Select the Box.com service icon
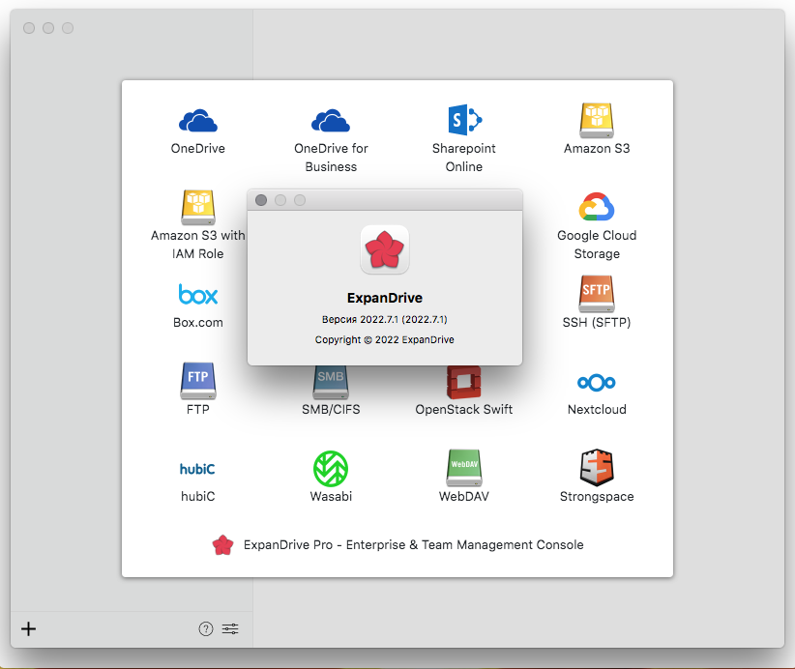Viewport: 795px width, 669px height. pyautogui.click(x=197, y=294)
